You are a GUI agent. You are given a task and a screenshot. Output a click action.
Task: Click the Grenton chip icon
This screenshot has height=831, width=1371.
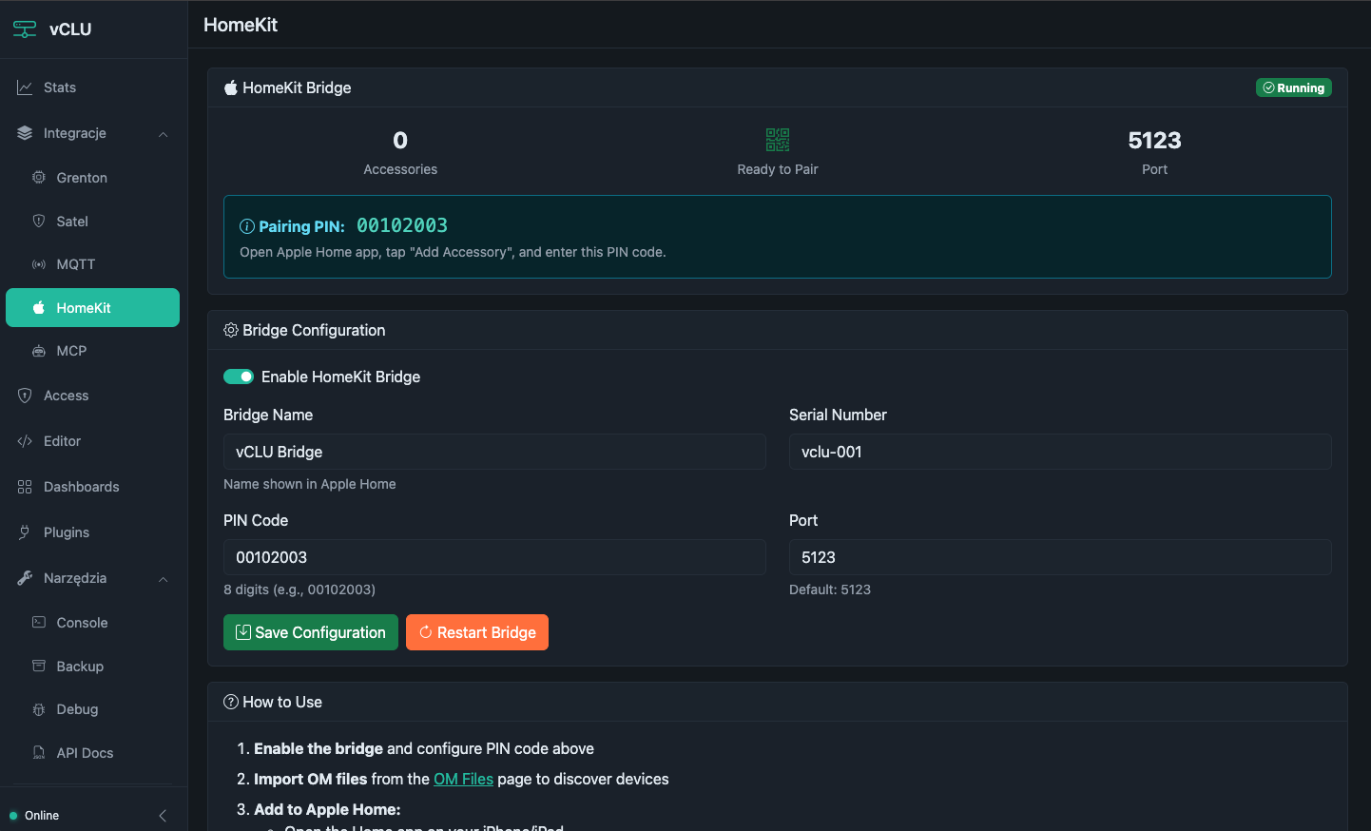pos(39,178)
